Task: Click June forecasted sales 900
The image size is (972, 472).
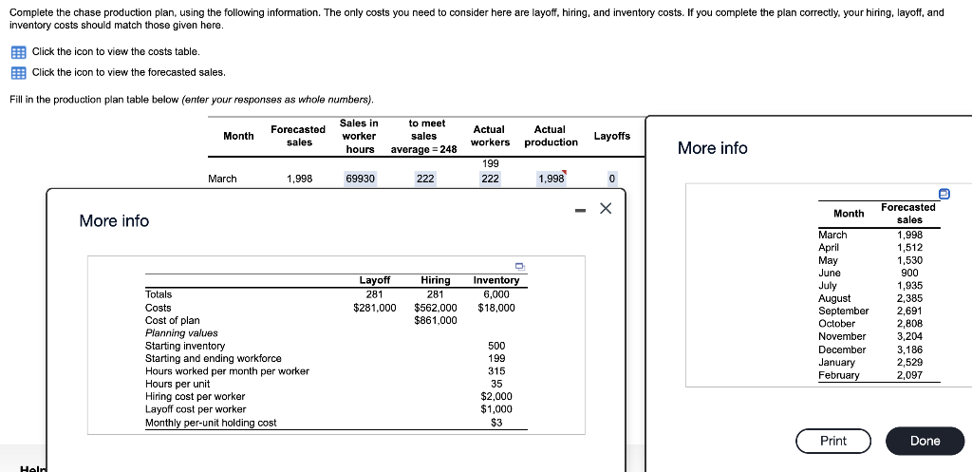Action: pyautogui.click(x=909, y=273)
